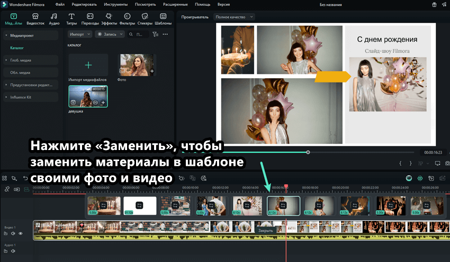Expand the Influence Kit section
The width and height of the screenshot is (450, 262).
pyautogui.click(x=31, y=97)
